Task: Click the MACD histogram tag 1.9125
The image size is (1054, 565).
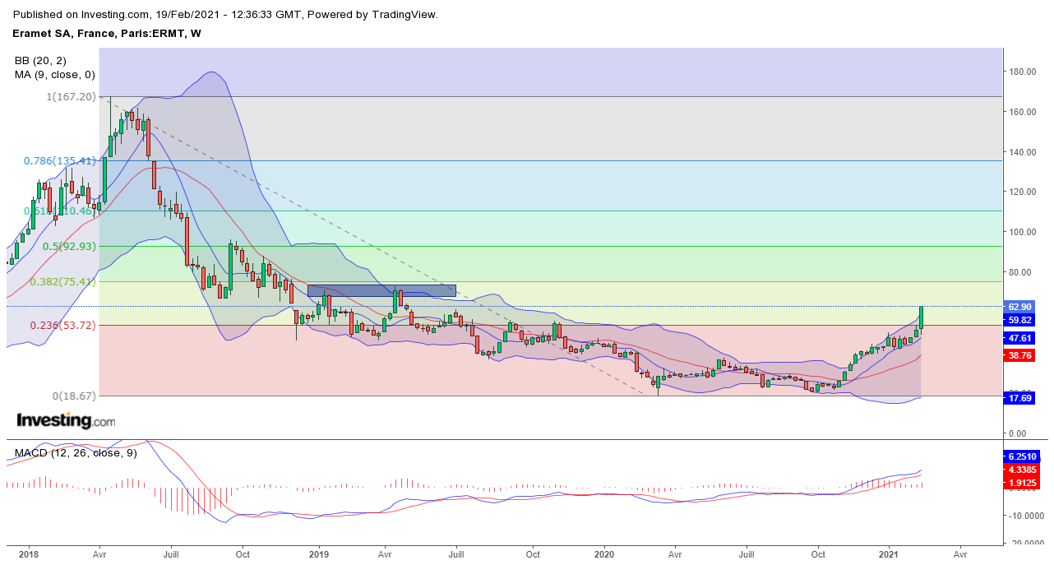Action: pos(1023,483)
